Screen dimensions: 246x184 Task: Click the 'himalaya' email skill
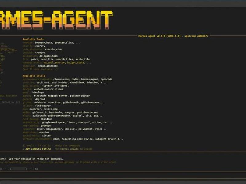coord(38,93)
